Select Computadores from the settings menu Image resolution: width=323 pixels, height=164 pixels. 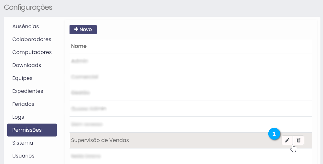click(x=32, y=52)
